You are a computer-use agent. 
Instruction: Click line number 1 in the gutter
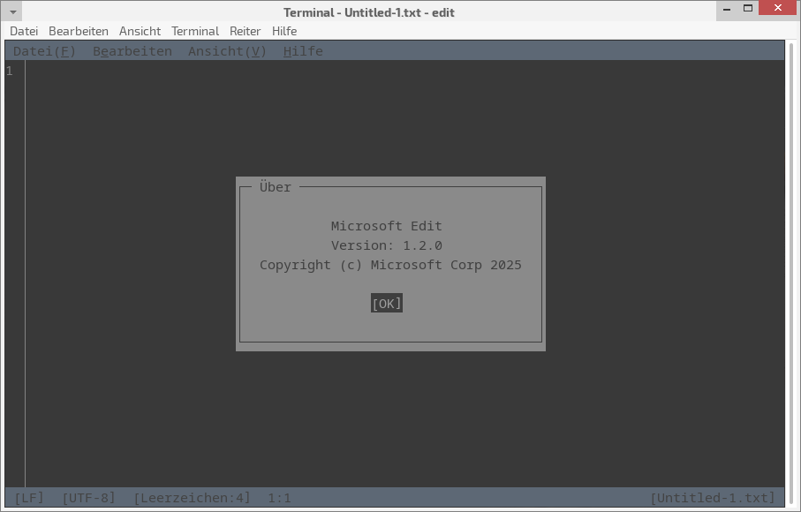10,71
